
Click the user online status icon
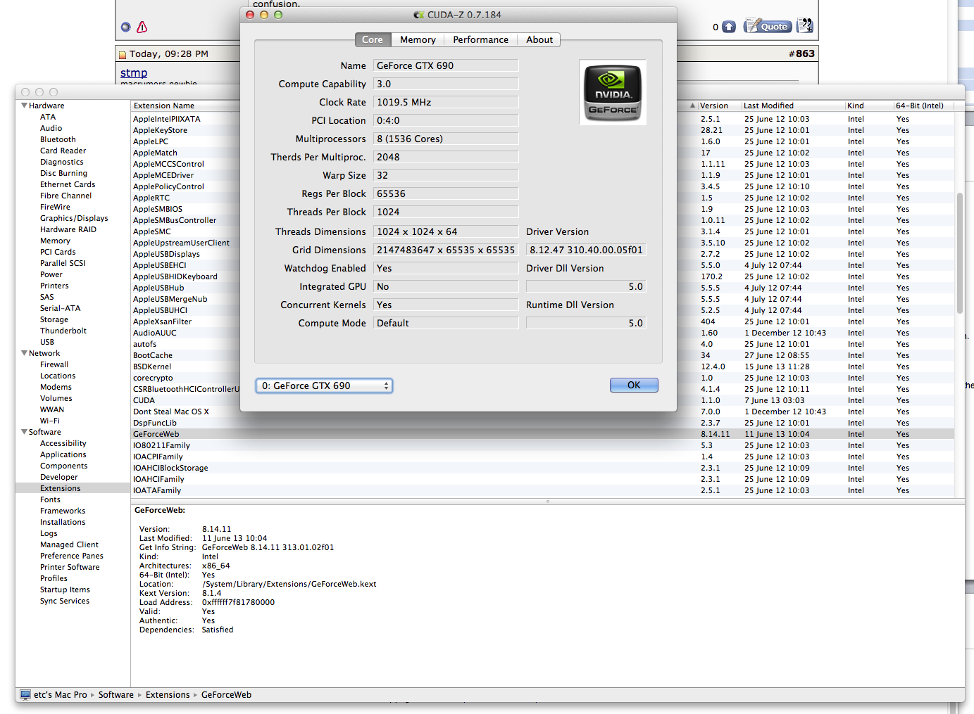[x=125, y=27]
